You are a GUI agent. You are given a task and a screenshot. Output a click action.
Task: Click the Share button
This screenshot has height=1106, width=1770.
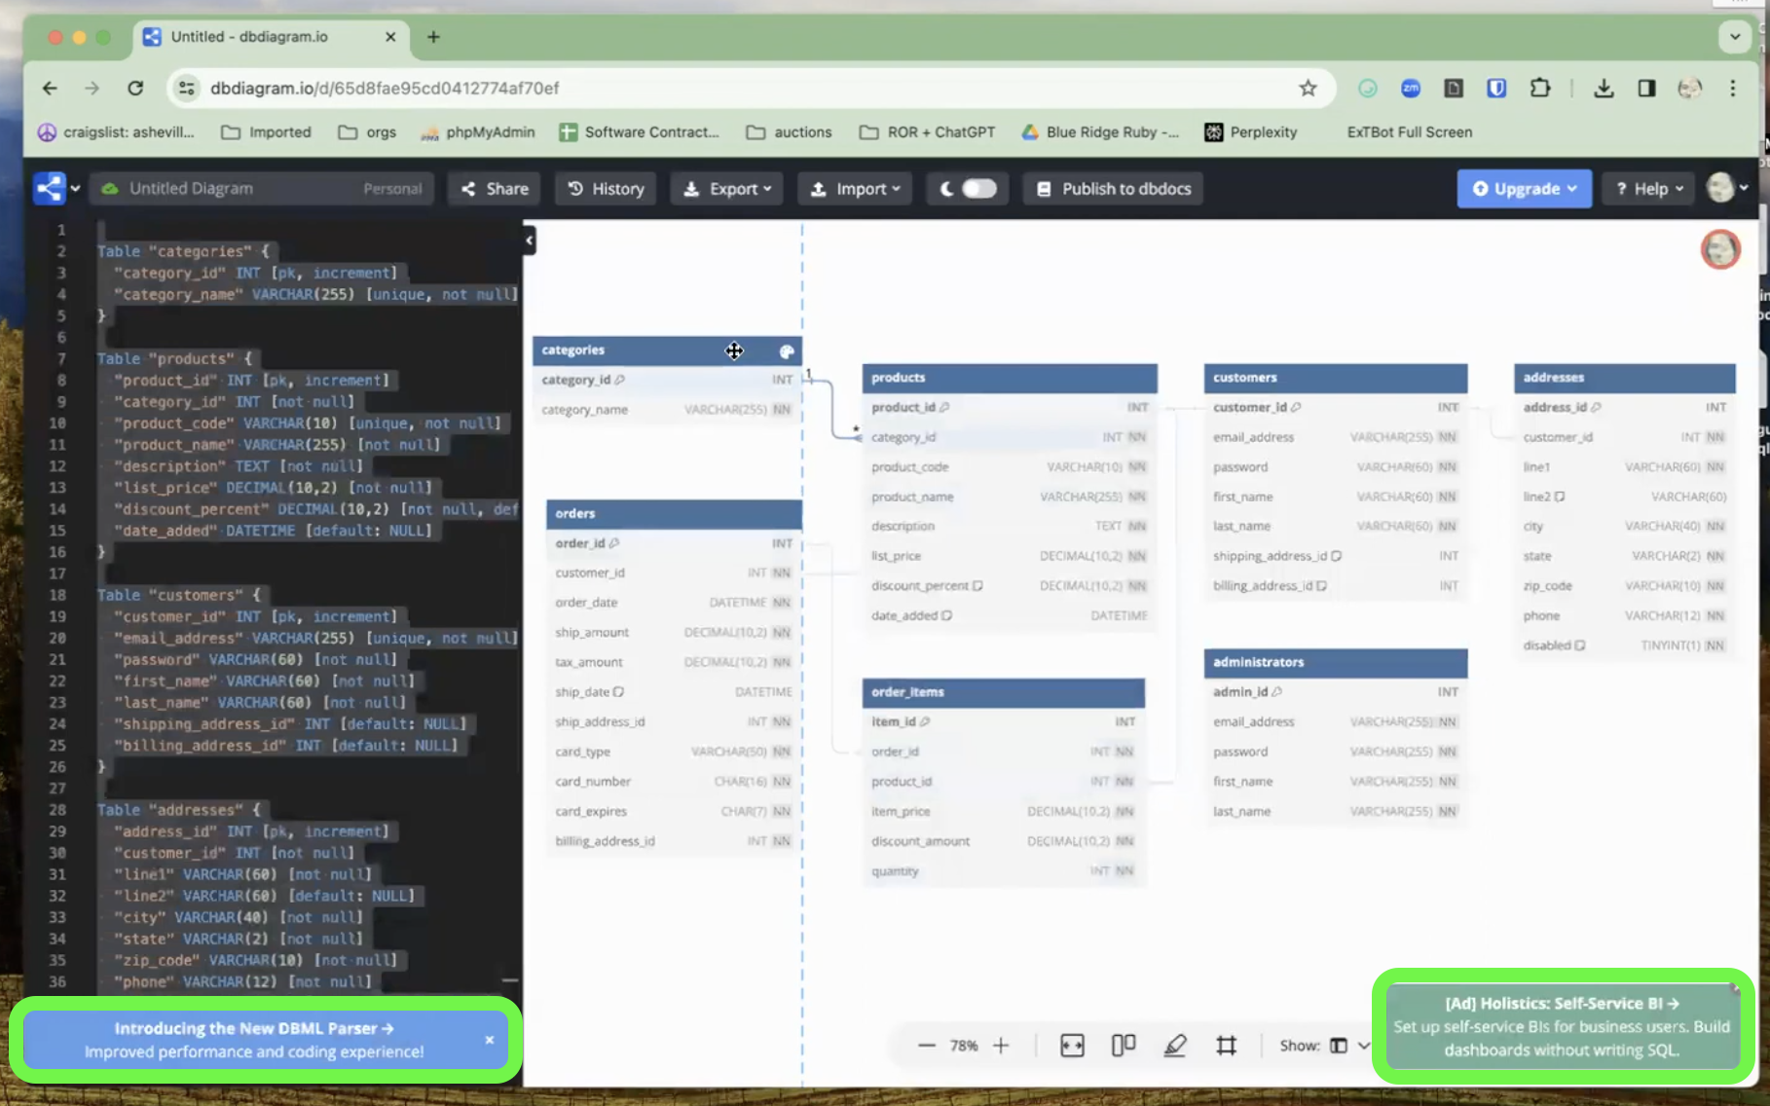click(x=495, y=189)
